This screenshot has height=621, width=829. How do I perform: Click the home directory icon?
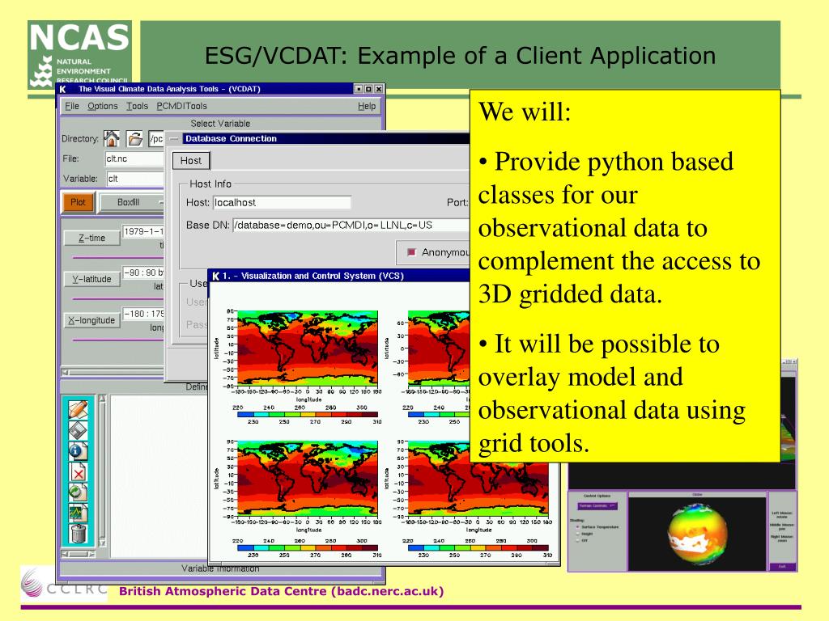tap(112, 139)
